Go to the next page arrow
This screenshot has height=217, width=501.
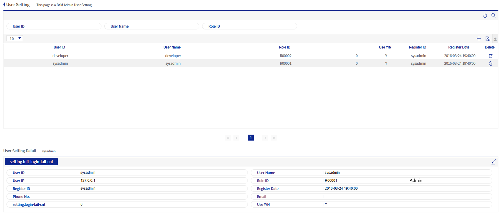265,138
